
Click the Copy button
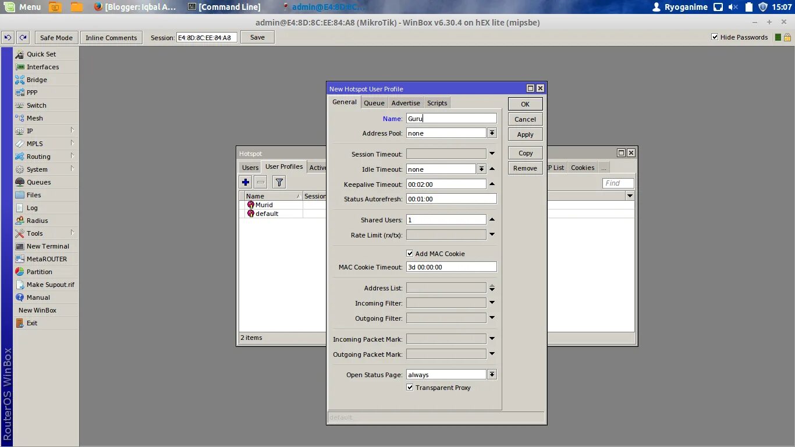point(525,153)
